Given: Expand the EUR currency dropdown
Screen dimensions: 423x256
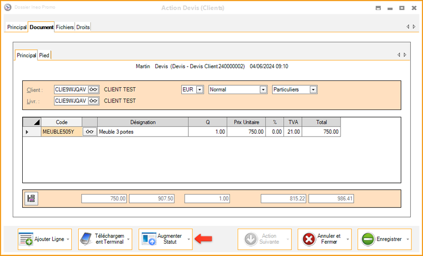Looking at the screenshot, I should click(x=199, y=90).
